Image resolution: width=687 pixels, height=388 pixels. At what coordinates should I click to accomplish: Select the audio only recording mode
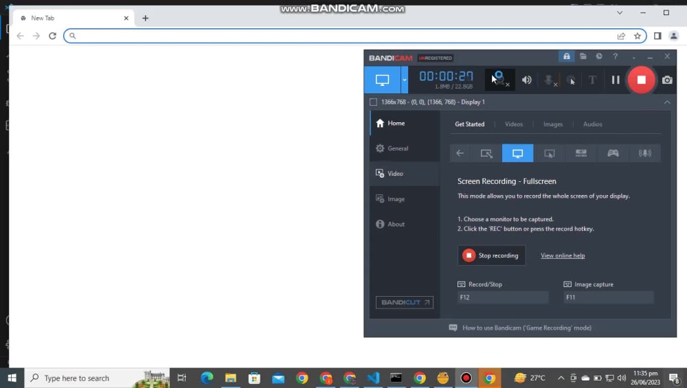tap(644, 153)
